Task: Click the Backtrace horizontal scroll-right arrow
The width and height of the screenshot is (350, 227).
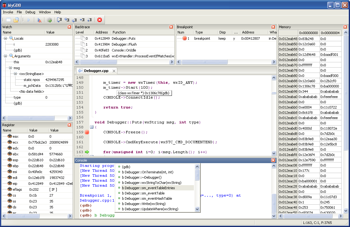Action: click(x=172, y=62)
